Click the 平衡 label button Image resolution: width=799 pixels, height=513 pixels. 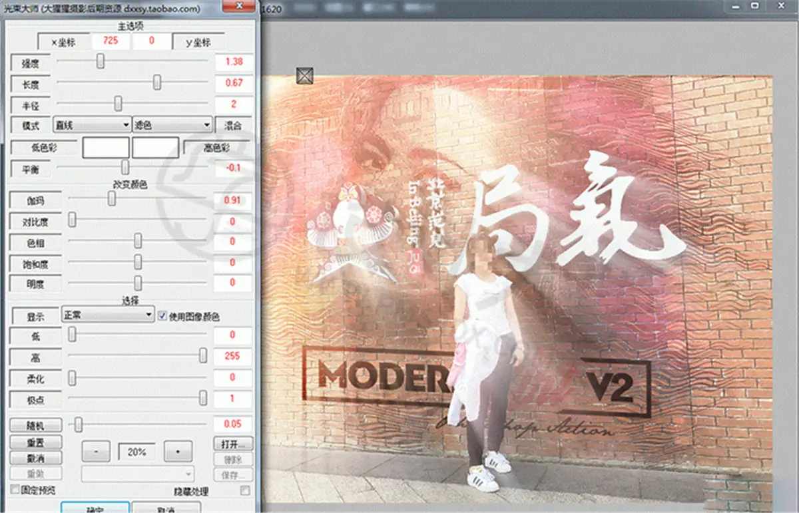tap(31, 170)
